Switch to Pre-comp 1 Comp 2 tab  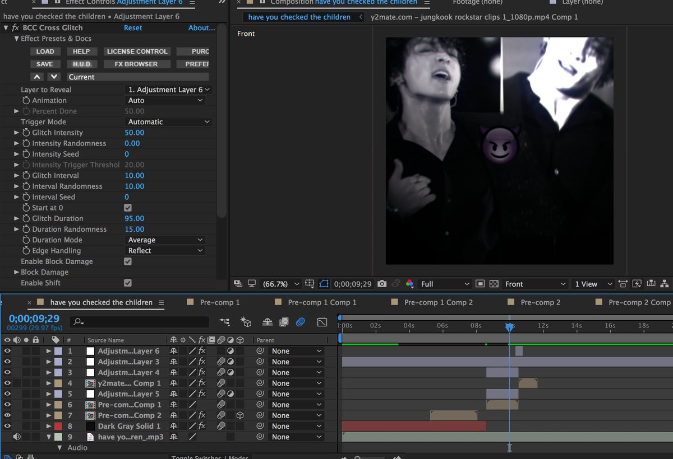pos(439,302)
